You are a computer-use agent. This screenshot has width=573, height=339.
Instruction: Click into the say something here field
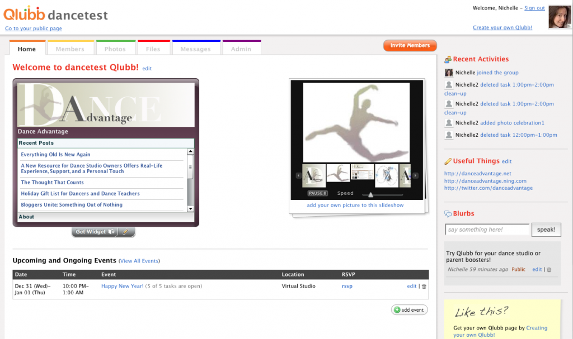click(487, 230)
